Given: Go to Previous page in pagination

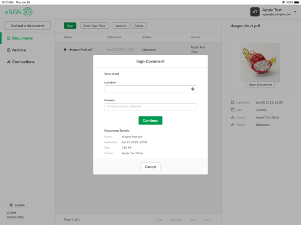Looking at the screenshot, I should [176, 220].
